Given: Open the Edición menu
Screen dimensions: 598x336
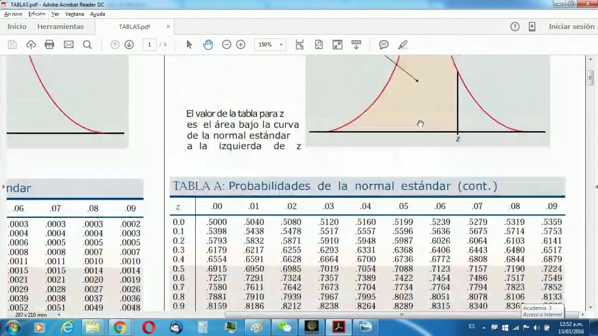Looking at the screenshot, I should pyautogui.click(x=37, y=14).
